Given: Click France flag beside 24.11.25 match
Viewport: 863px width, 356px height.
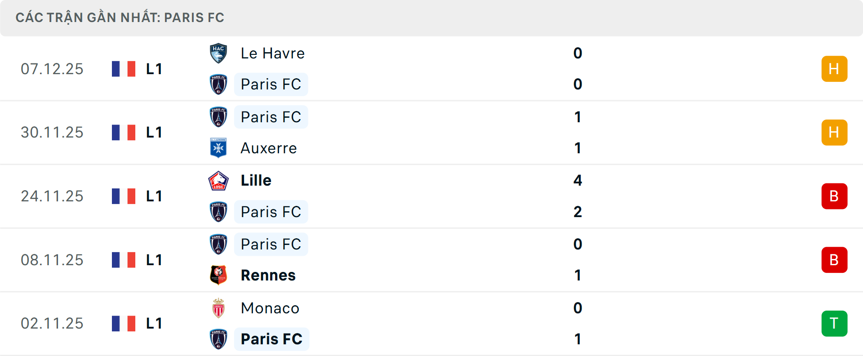Looking at the screenshot, I should (x=124, y=196).
